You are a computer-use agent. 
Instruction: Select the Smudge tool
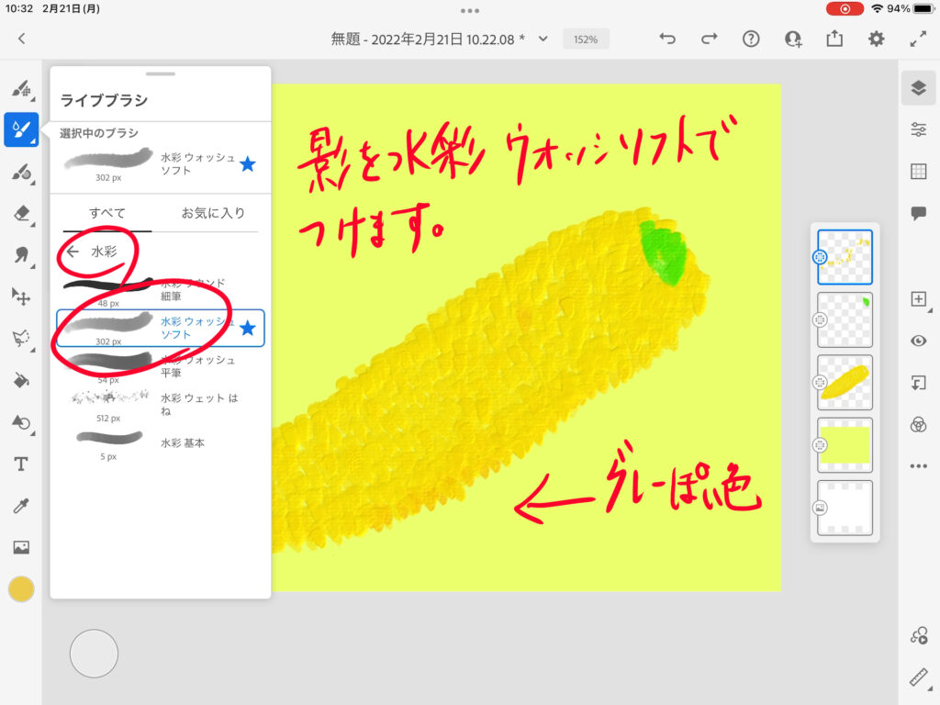click(x=21, y=255)
